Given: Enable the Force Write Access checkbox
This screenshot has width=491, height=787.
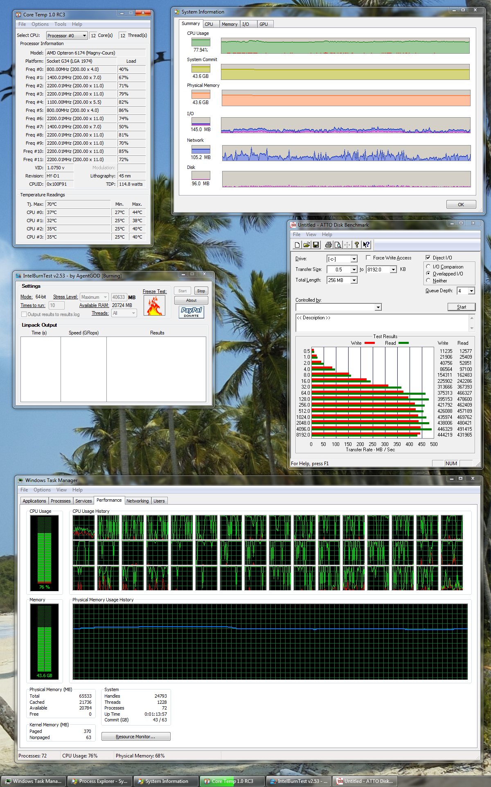Looking at the screenshot, I should pyautogui.click(x=368, y=257).
